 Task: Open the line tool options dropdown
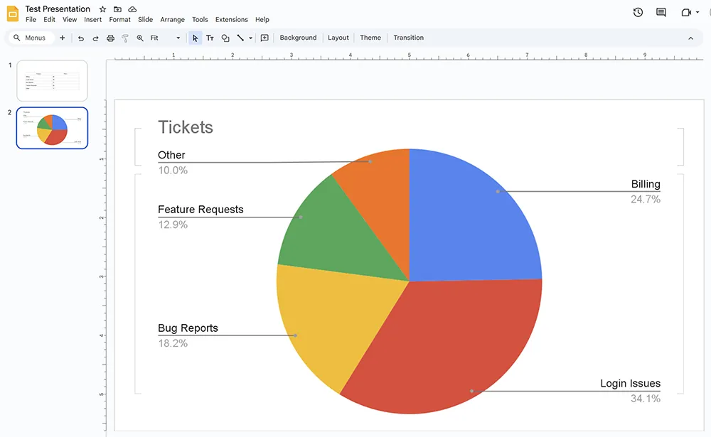point(251,38)
